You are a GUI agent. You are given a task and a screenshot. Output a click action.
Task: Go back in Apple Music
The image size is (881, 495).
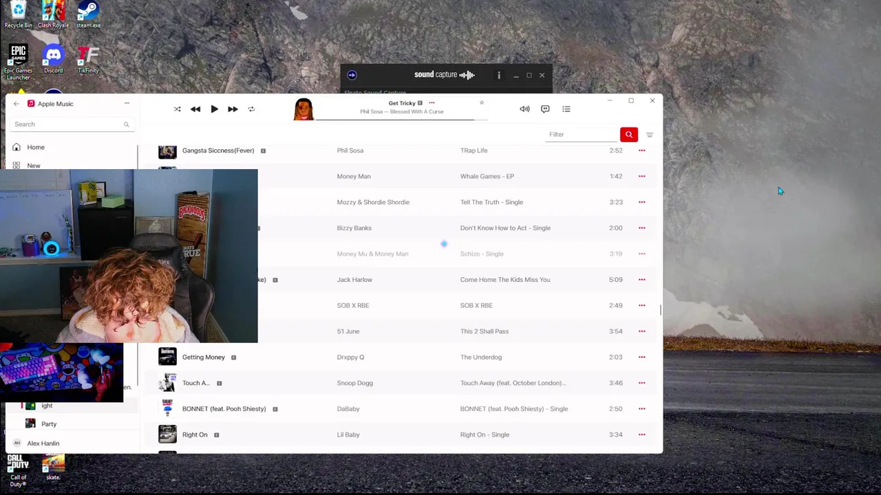tap(17, 104)
